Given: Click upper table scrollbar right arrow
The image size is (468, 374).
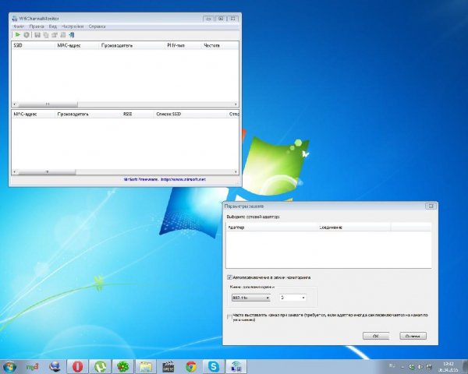Looking at the screenshot, I should [x=236, y=104].
